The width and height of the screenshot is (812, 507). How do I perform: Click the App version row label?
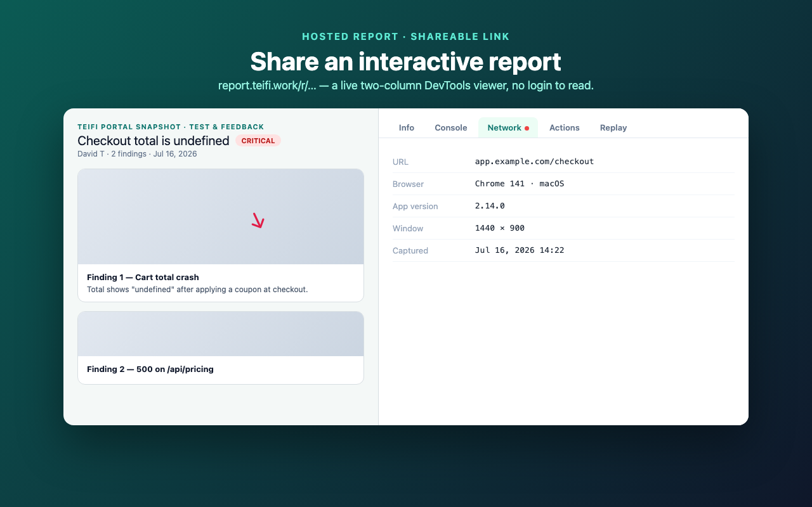(415, 206)
